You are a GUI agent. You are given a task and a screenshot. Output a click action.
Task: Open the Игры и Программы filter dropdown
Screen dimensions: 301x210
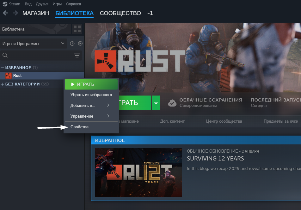coord(34,44)
